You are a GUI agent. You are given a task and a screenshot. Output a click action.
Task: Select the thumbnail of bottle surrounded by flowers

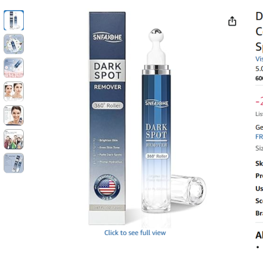point(14,44)
